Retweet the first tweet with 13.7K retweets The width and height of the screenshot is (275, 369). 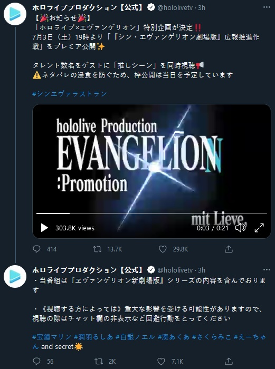coord(97,249)
